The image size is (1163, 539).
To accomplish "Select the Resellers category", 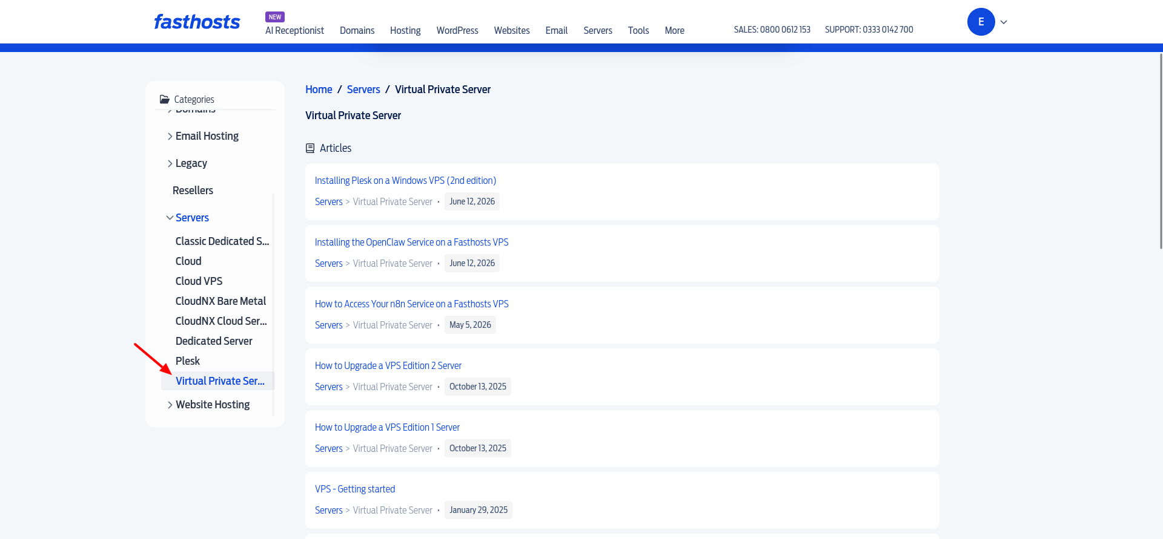I will pos(193,191).
